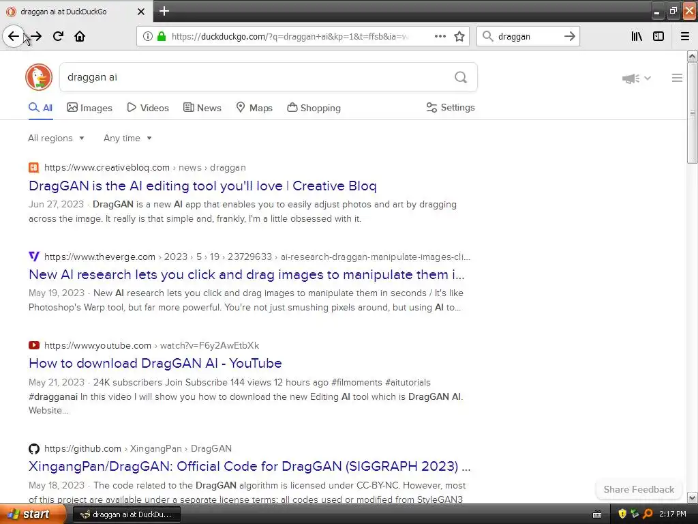Screen dimensions: 698x524
Task: Go back to the previous page
Action: pos(14,36)
